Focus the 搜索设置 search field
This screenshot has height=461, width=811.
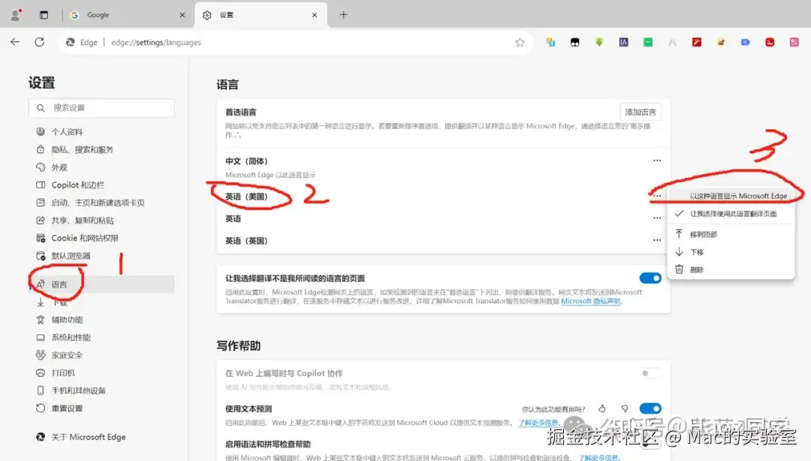click(x=101, y=107)
